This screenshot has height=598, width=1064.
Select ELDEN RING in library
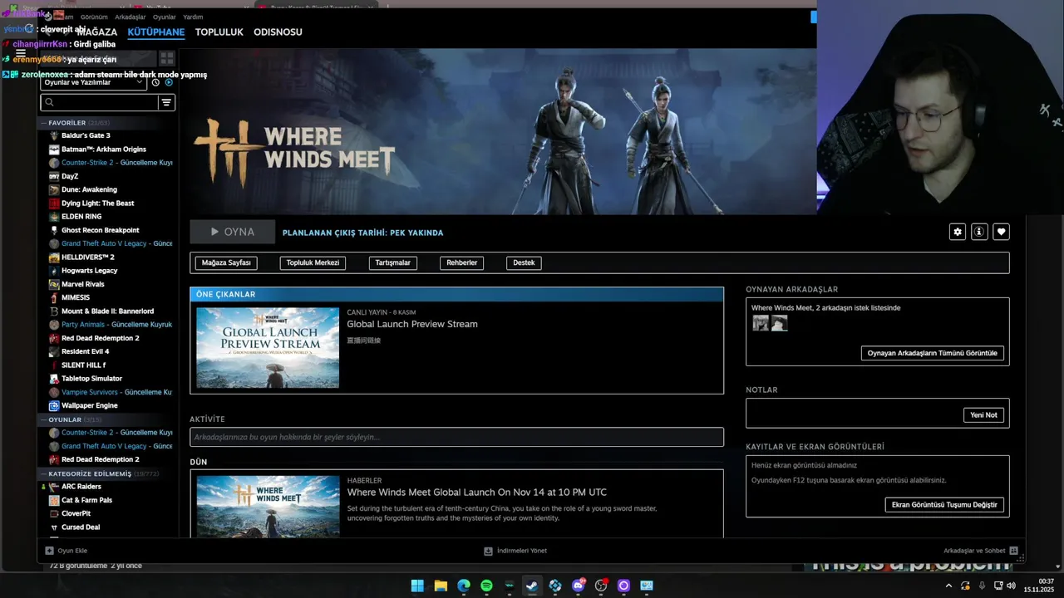[81, 217]
